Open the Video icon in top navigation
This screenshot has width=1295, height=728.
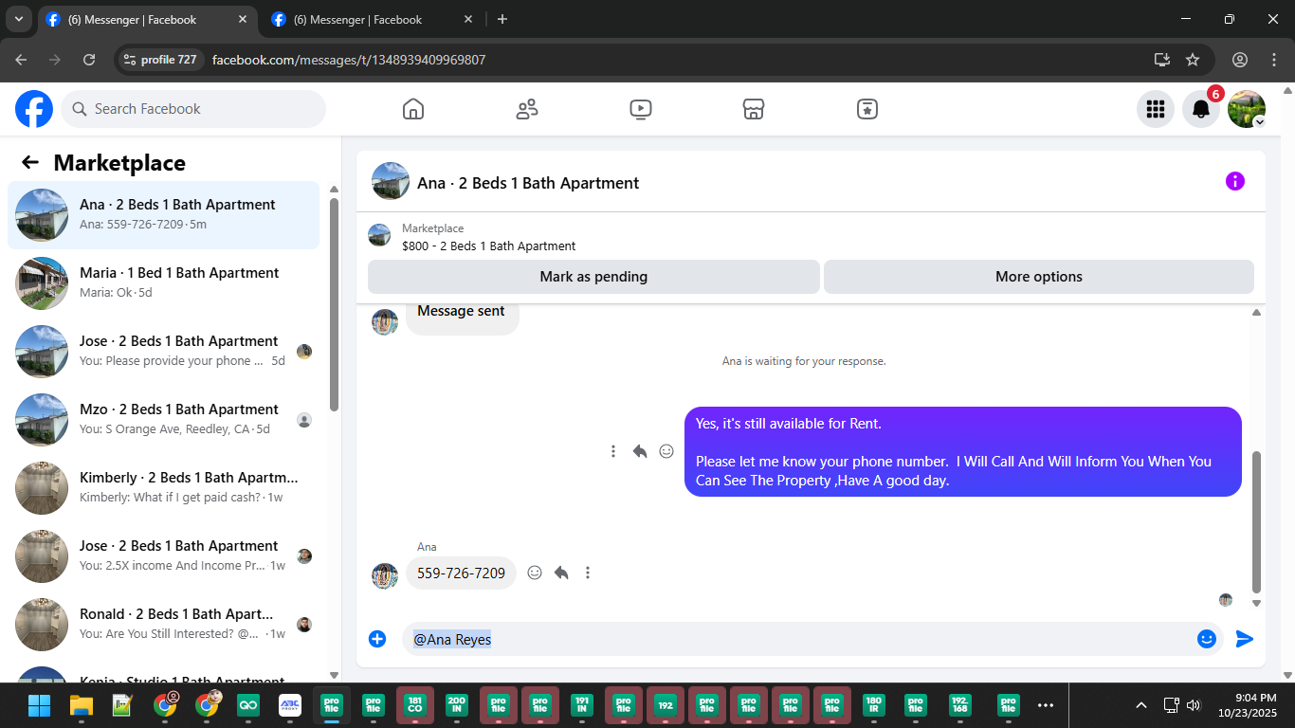pyautogui.click(x=641, y=109)
